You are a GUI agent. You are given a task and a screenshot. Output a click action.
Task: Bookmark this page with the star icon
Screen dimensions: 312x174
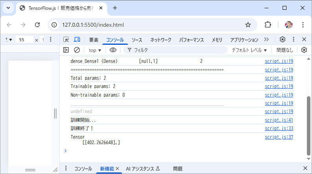(248, 25)
